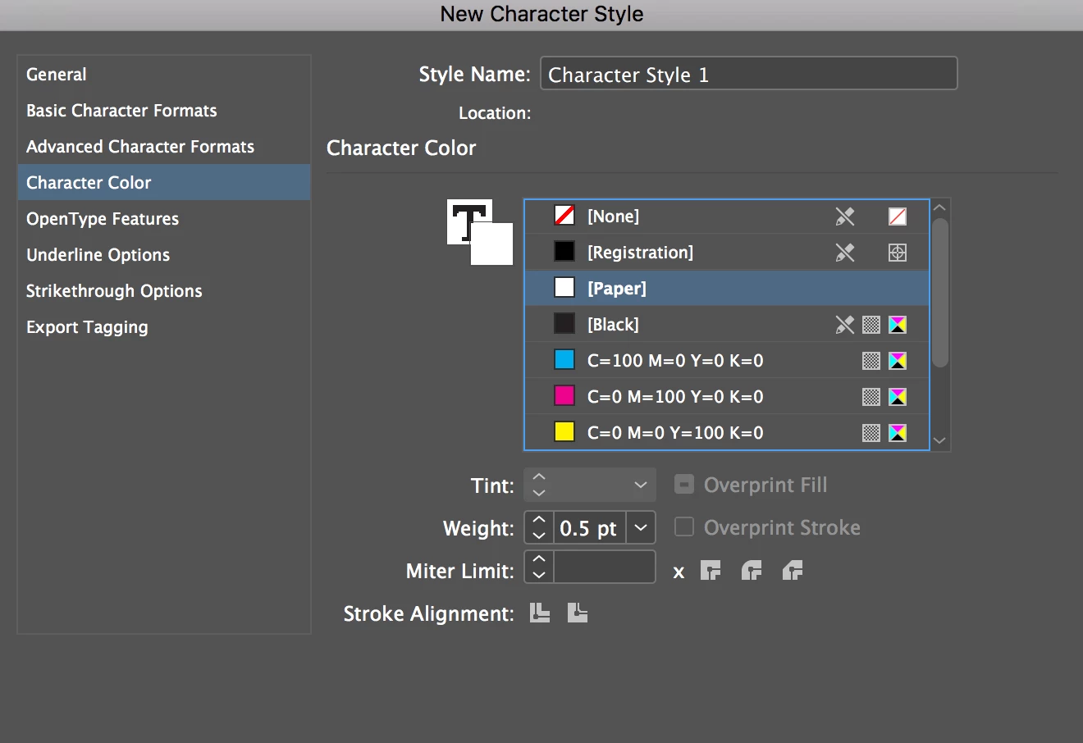The height and width of the screenshot is (743, 1083).
Task: Click the Registration target icon
Action: coord(898,253)
